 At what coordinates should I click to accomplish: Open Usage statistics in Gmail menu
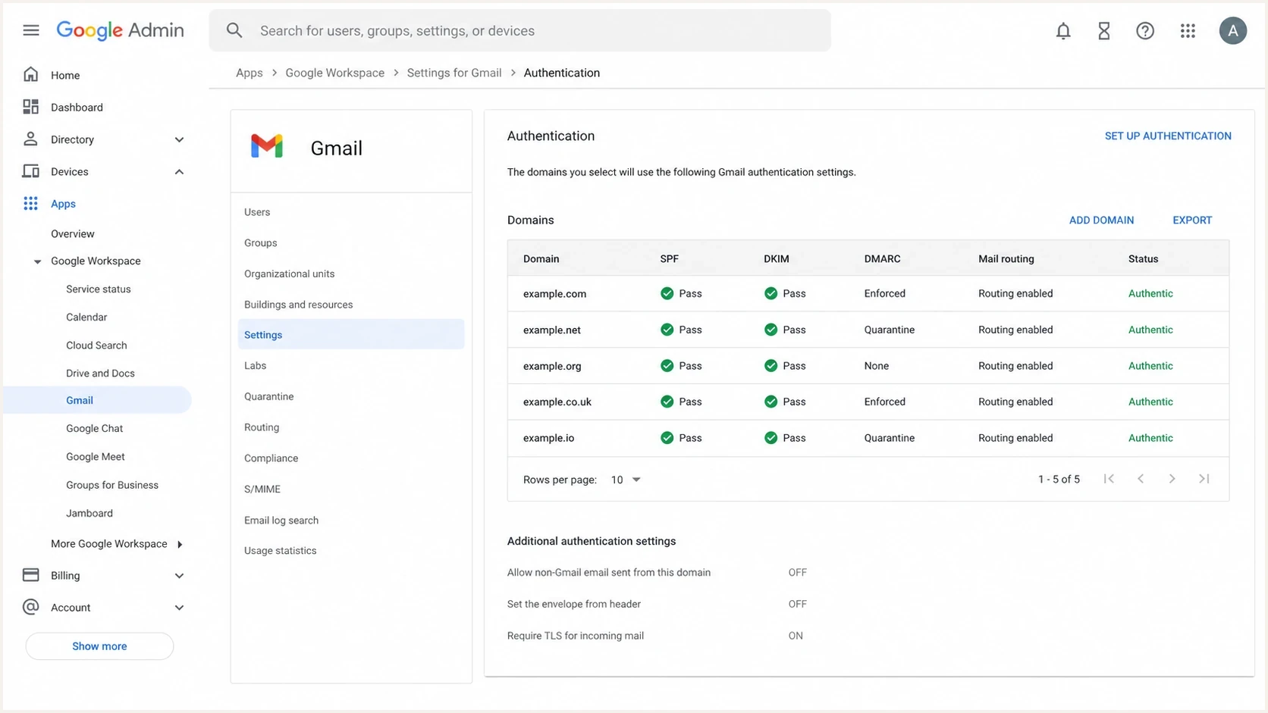(281, 551)
